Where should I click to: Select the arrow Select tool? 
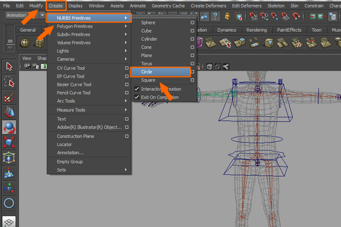point(9,66)
